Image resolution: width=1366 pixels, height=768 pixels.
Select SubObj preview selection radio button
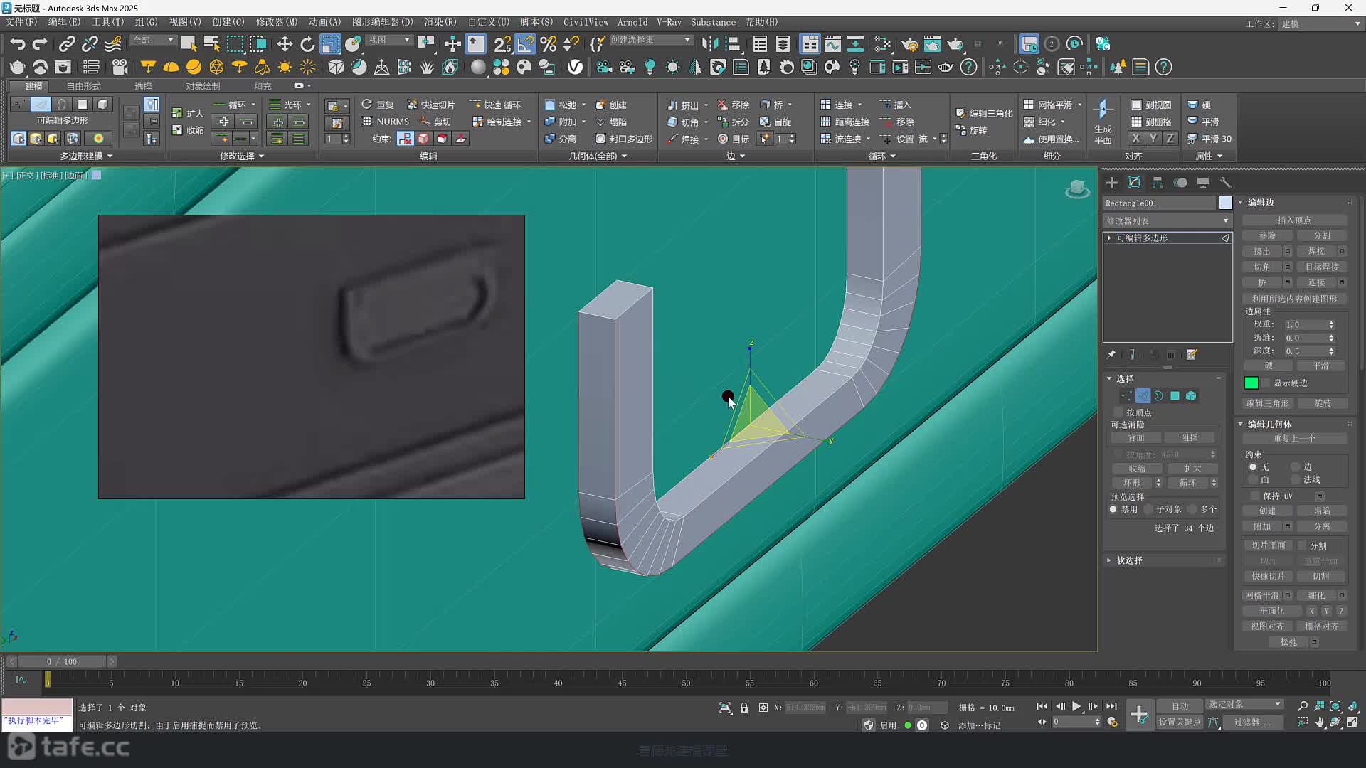pos(1148,509)
